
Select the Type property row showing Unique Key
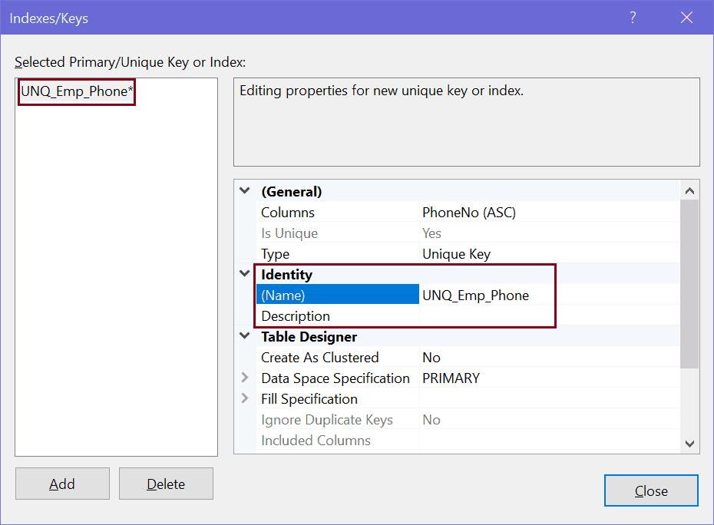pos(338,253)
